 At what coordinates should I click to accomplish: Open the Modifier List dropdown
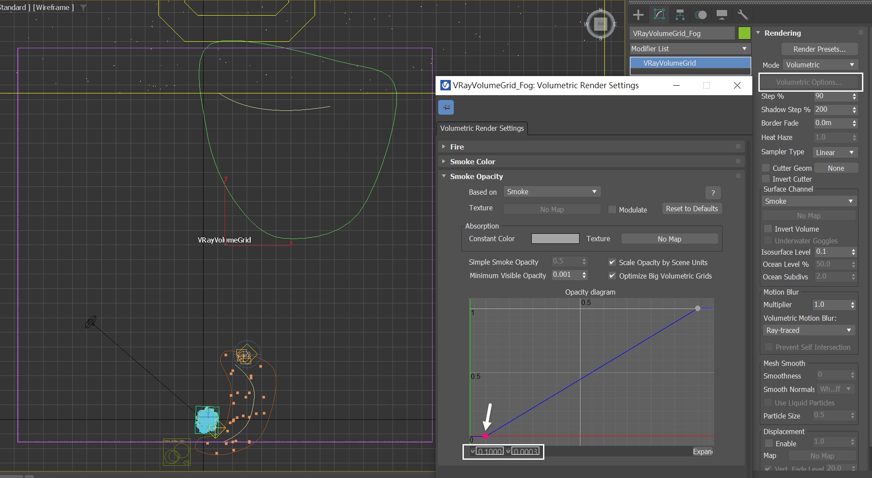690,49
